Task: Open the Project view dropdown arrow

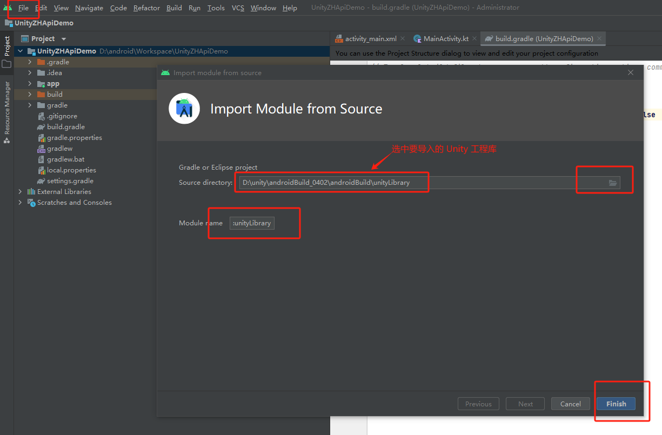Action: click(63, 39)
